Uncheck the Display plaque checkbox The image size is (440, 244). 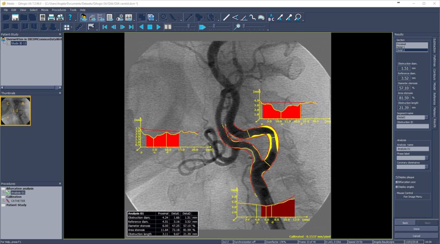397,177
